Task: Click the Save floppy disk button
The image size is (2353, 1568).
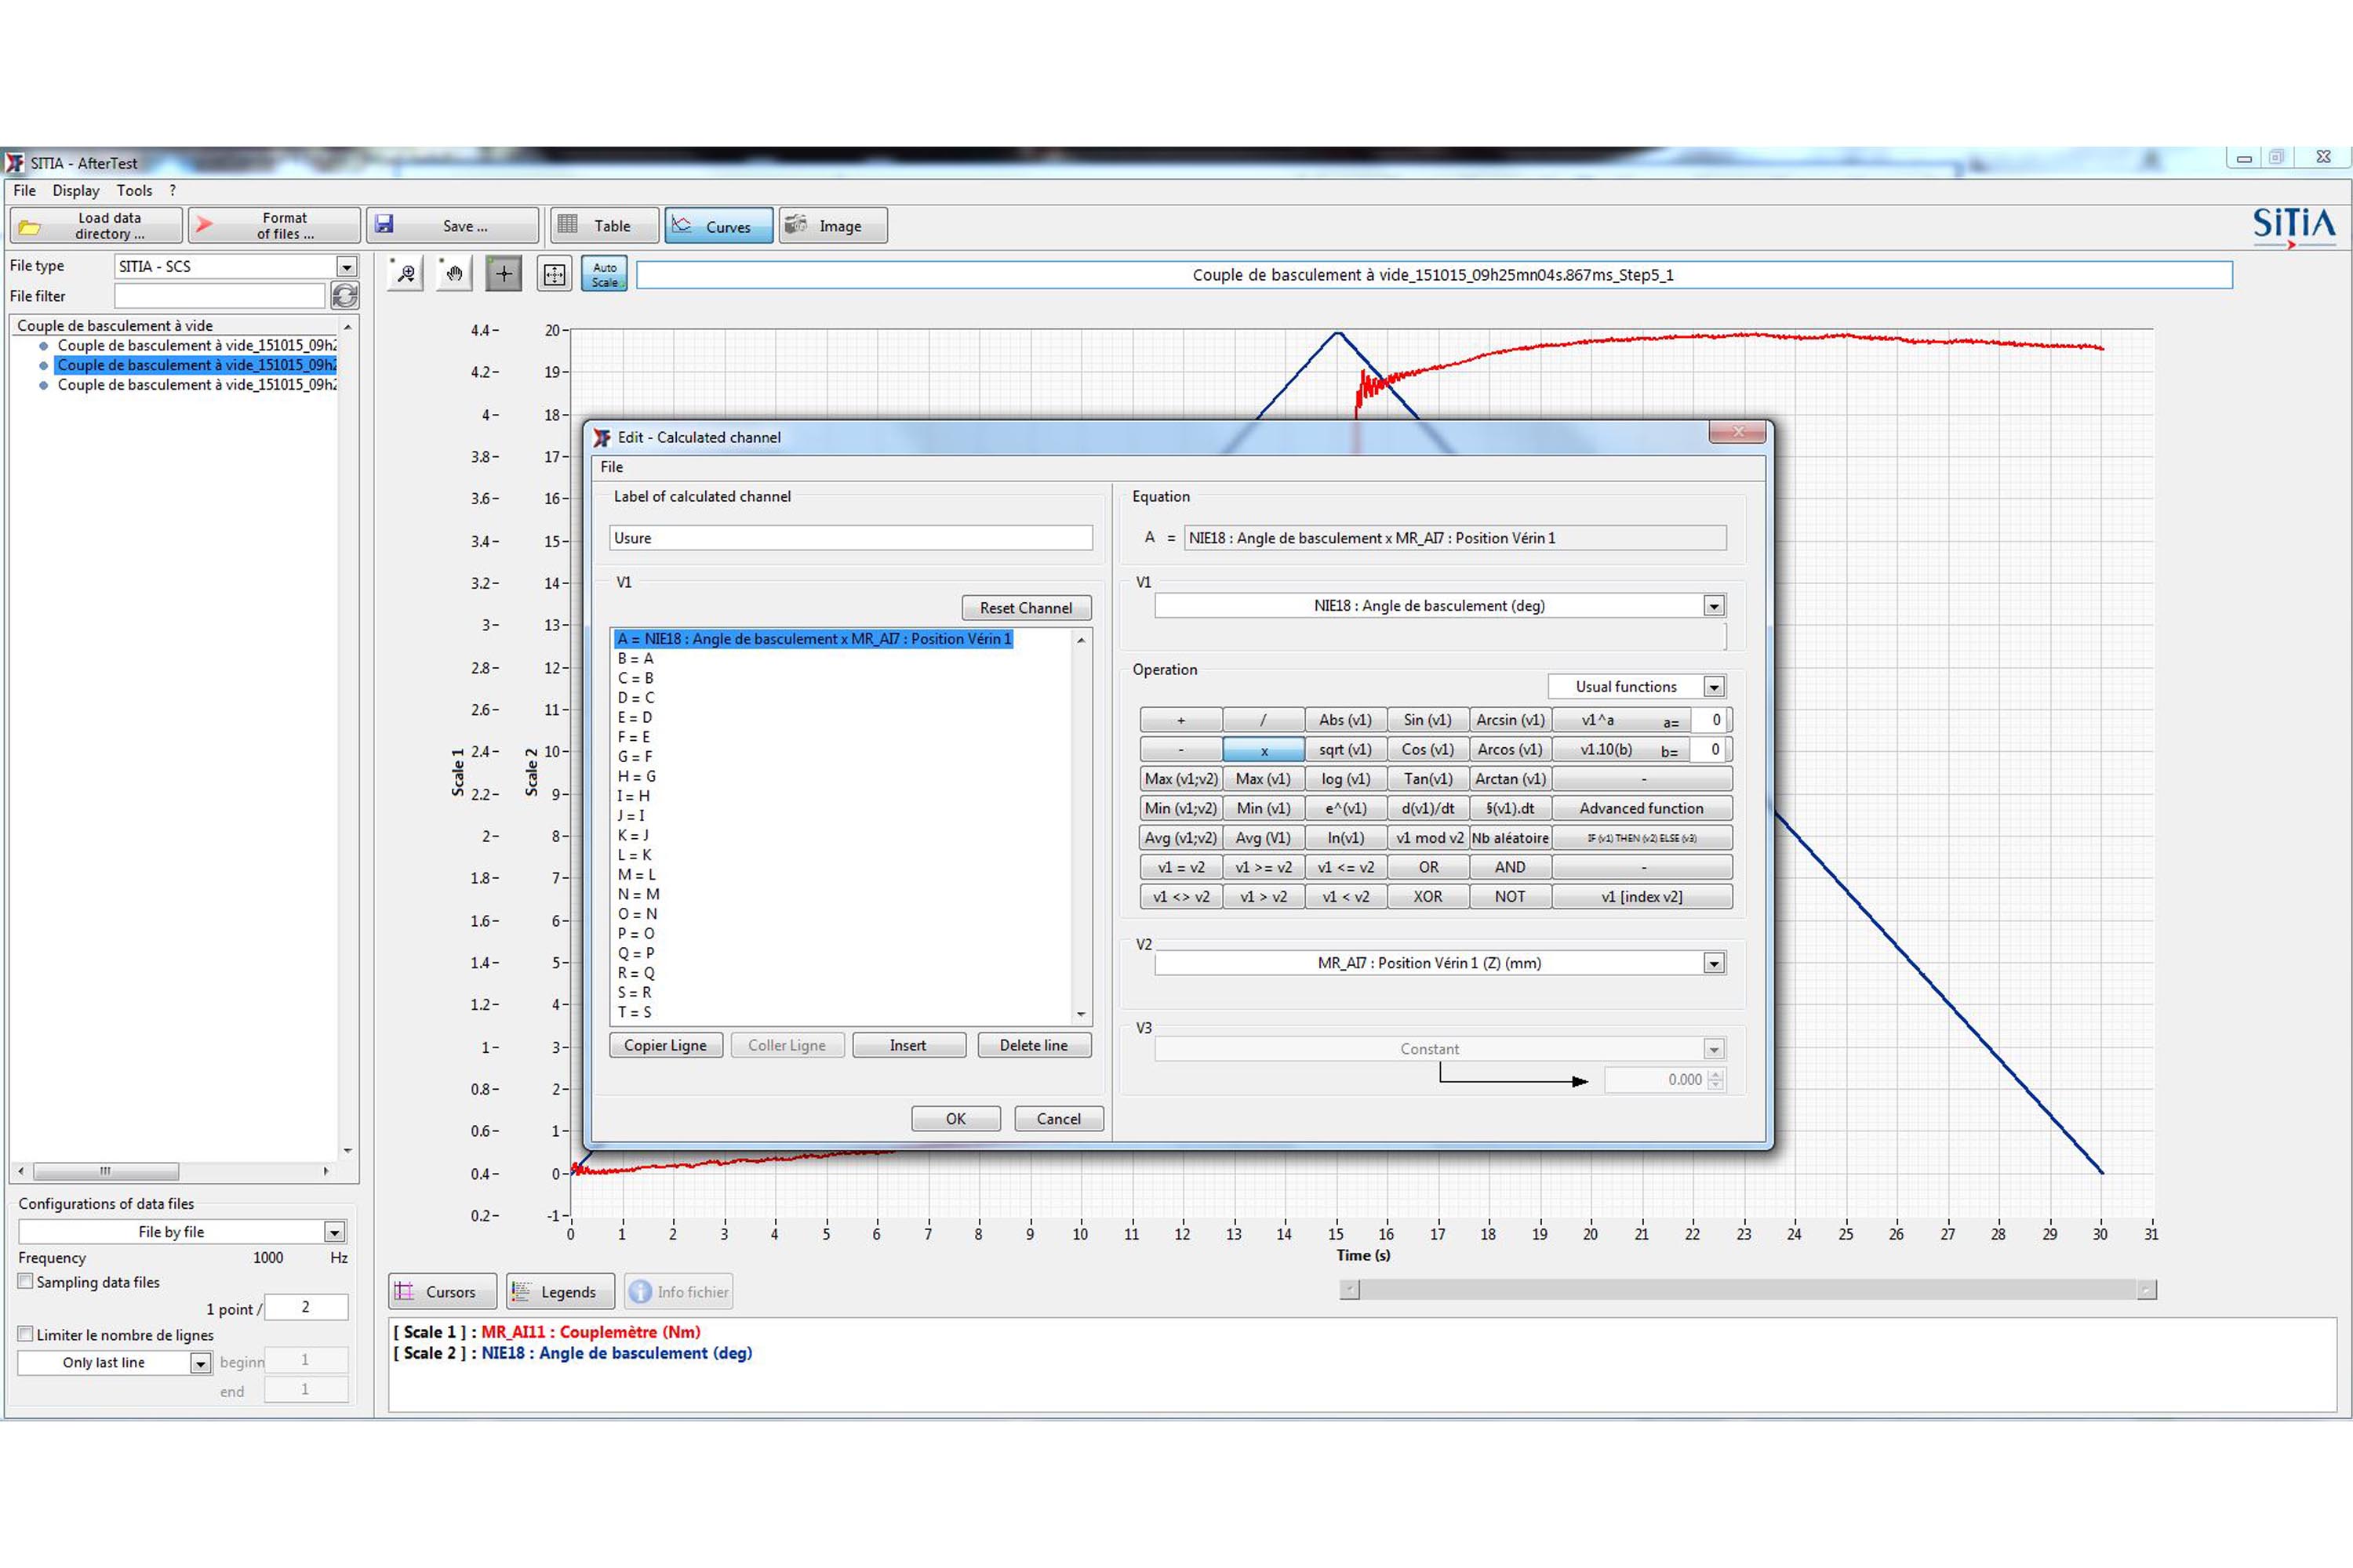Action: pos(453,226)
